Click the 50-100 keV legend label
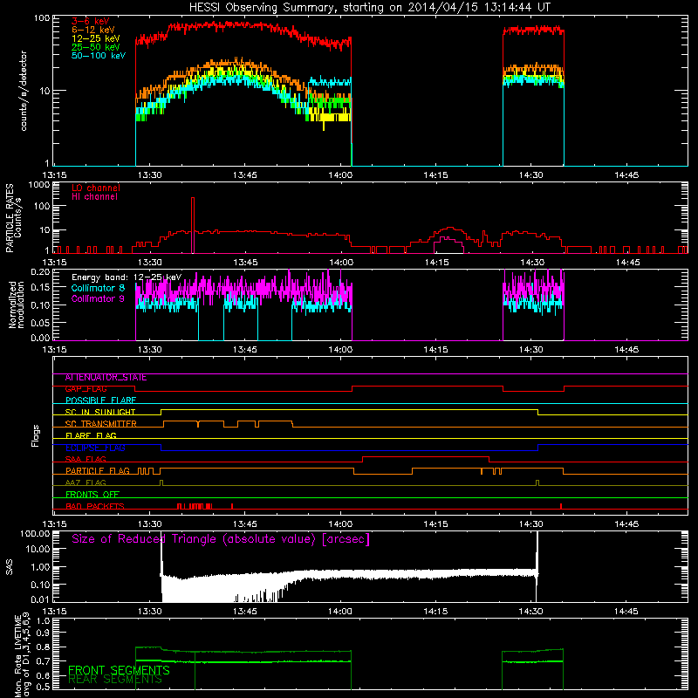The height and width of the screenshot is (698, 698). [x=99, y=56]
